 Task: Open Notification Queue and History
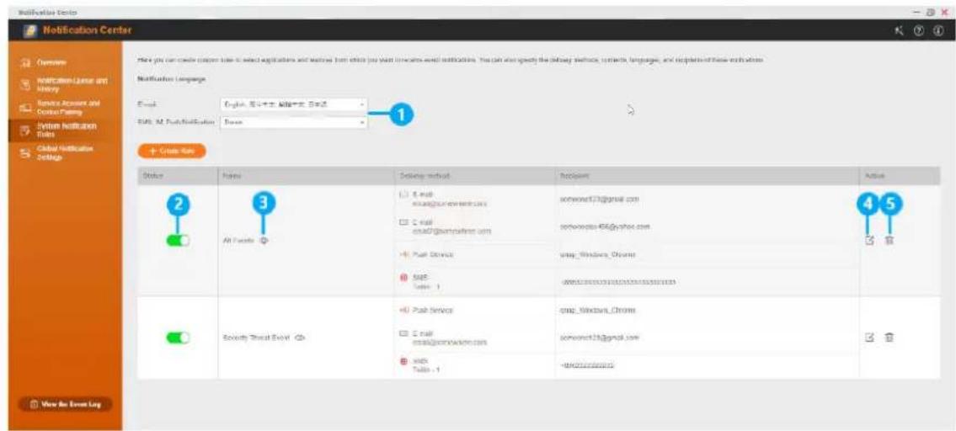pos(65,84)
